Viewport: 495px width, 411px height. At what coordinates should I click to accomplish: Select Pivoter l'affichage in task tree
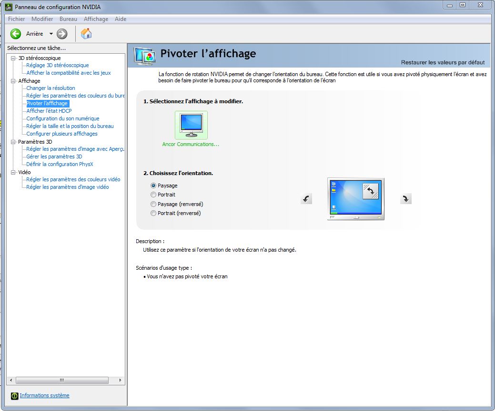pyautogui.click(x=47, y=103)
